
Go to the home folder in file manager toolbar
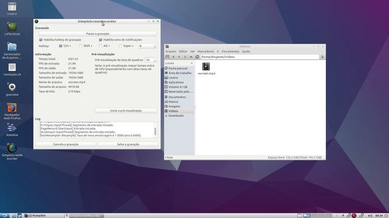pyautogui.click(x=197, y=57)
